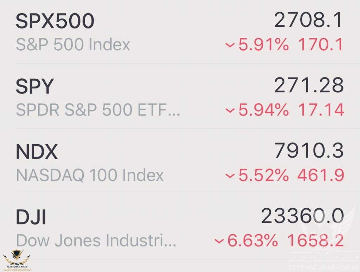The height and width of the screenshot is (272, 360).
Task: Click the down arrow beside 6.63%
Action: coord(219,241)
